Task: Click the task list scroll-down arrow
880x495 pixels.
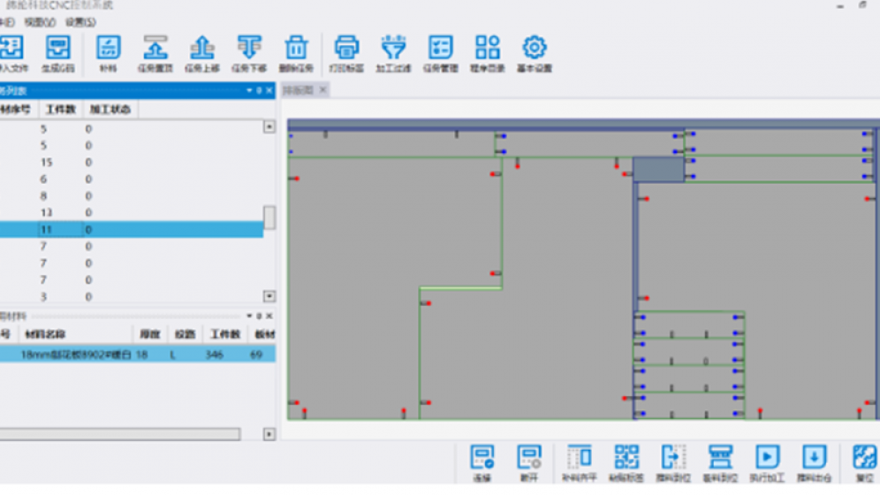Action: pos(269,296)
